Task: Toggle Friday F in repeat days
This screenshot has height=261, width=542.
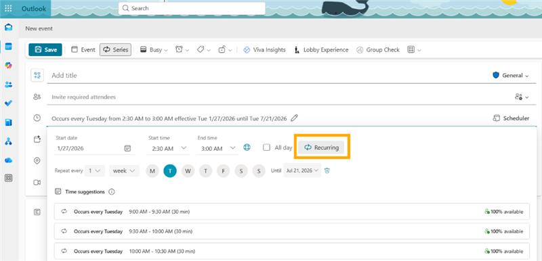Action: coord(224,171)
